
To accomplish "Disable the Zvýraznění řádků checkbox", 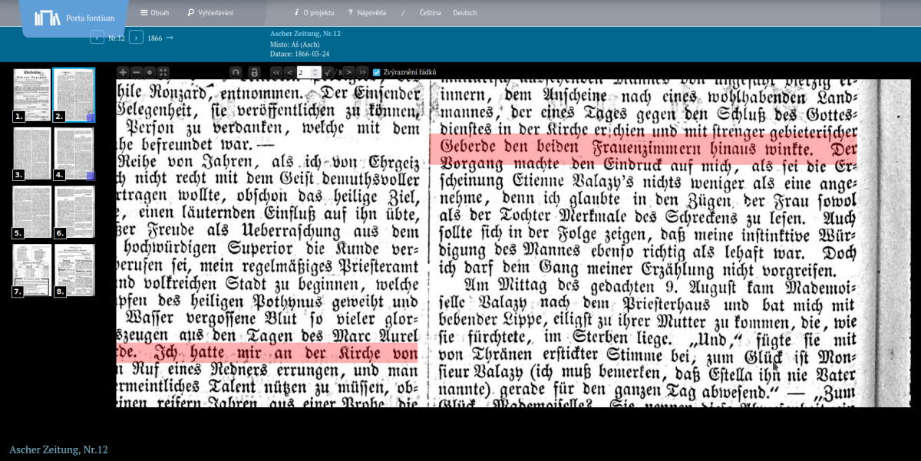I will coord(376,72).
